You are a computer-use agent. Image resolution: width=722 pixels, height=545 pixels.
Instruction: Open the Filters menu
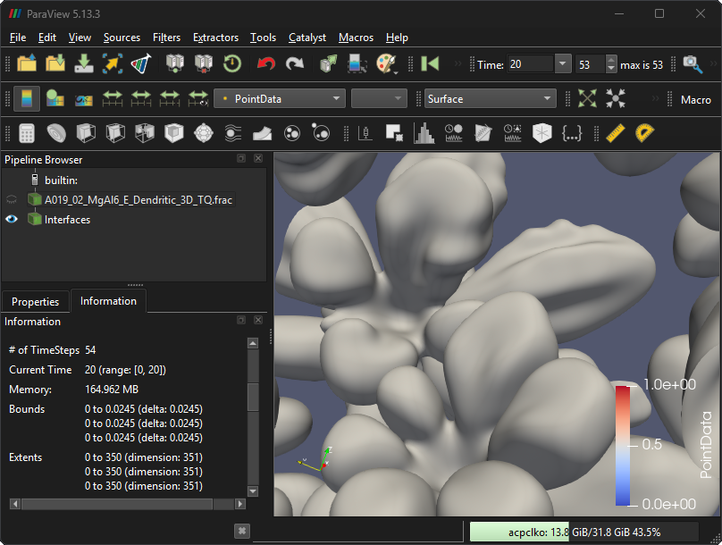tap(166, 38)
